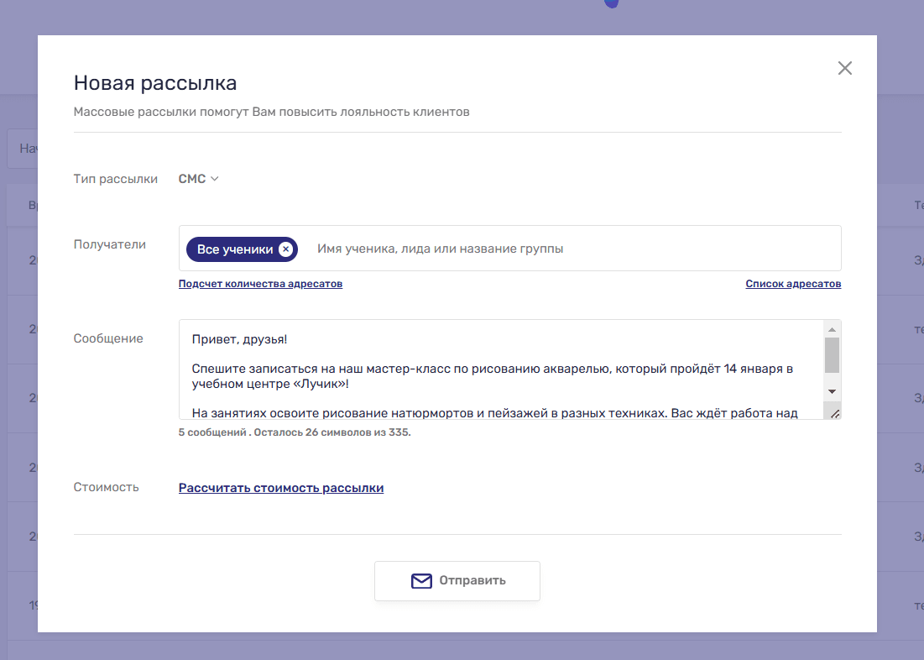This screenshot has height=660, width=924.
Task: Click the message scrollbar thumb
Action: click(832, 355)
